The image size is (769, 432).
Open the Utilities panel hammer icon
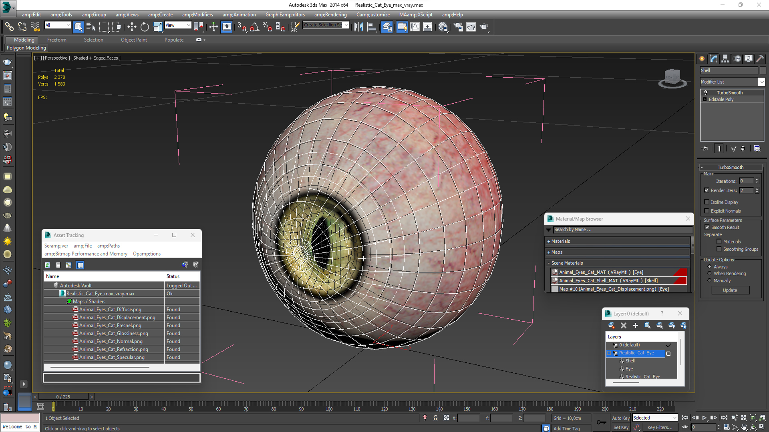coord(760,59)
